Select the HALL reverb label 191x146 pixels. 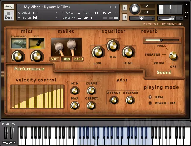[x=162, y=46]
